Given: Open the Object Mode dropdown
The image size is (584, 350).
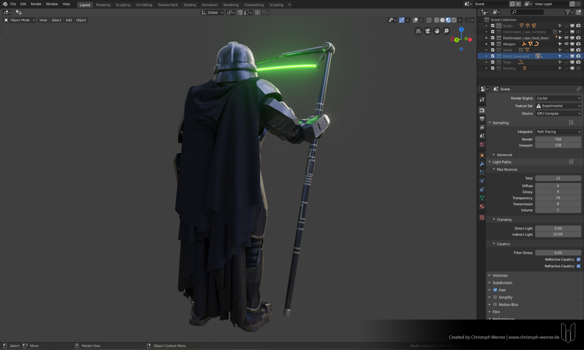Looking at the screenshot, I should [19, 20].
